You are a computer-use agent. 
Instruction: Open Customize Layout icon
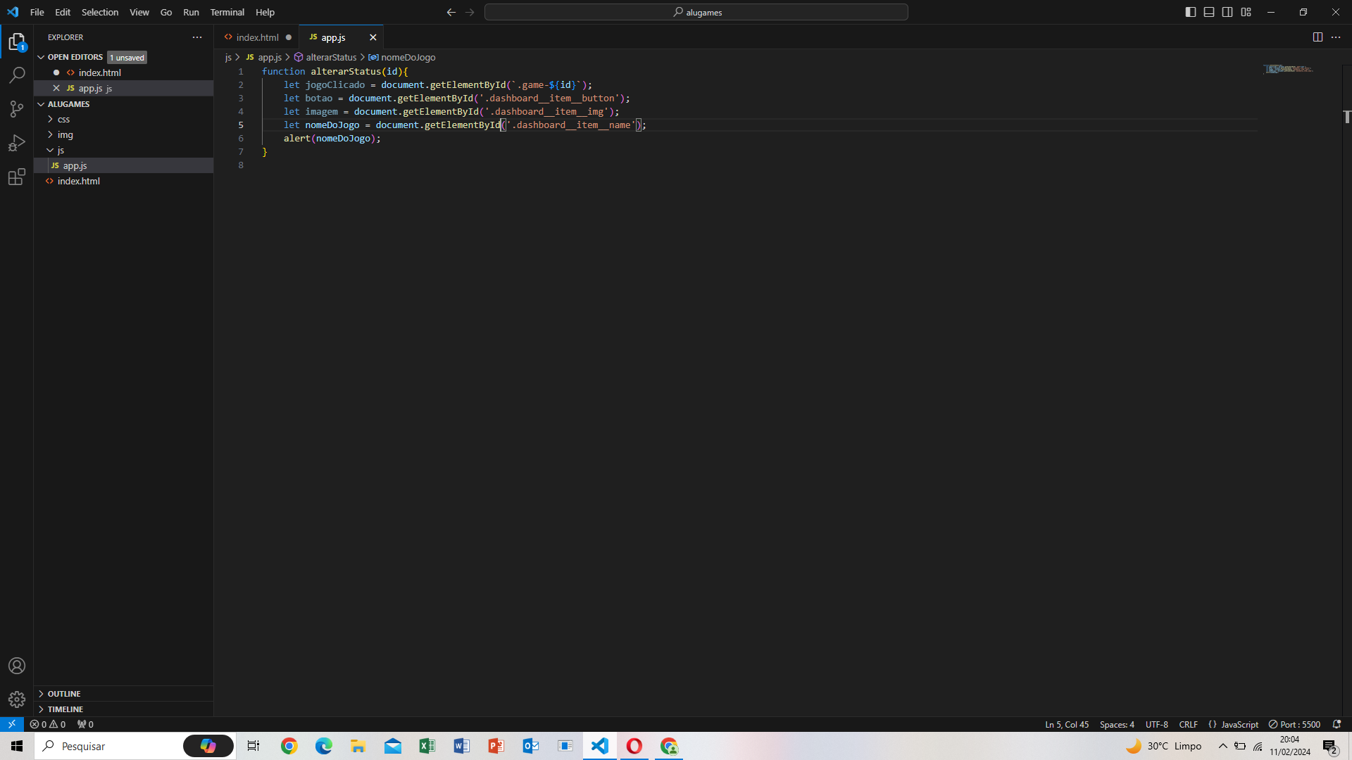(1246, 12)
